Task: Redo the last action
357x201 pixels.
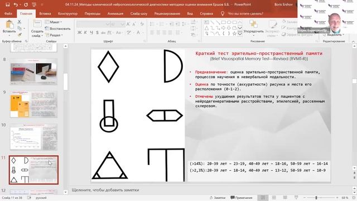Action: tap(26, 4)
